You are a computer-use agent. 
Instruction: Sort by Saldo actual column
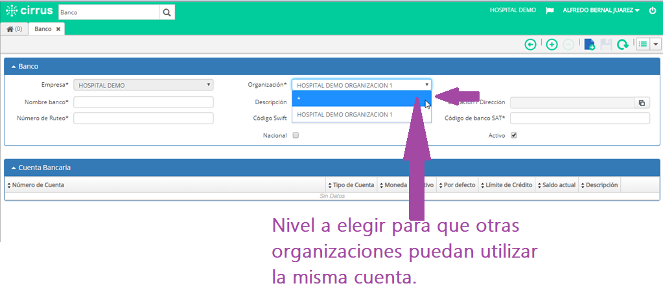[x=557, y=185]
